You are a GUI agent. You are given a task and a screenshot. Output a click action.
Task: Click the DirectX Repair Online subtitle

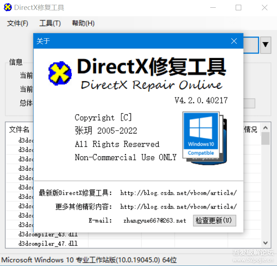click(x=152, y=85)
